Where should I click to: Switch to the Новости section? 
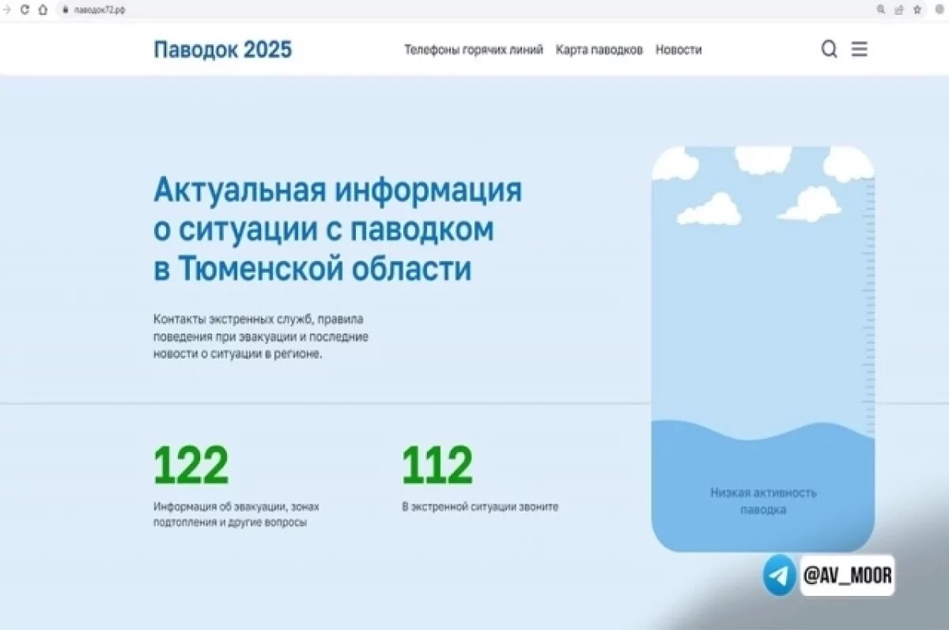pyautogui.click(x=678, y=49)
